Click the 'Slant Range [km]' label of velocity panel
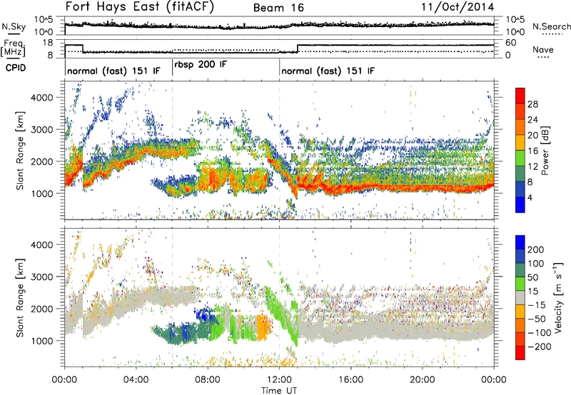 [20, 298]
